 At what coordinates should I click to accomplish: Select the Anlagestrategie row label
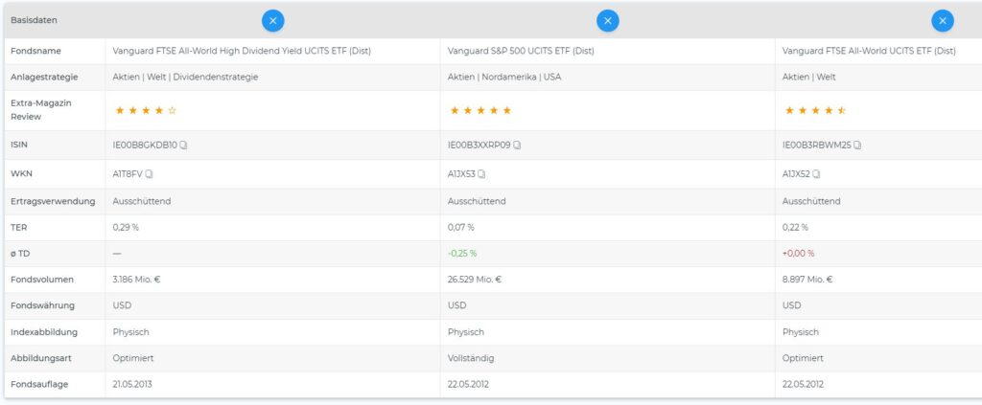click(x=44, y=78)
